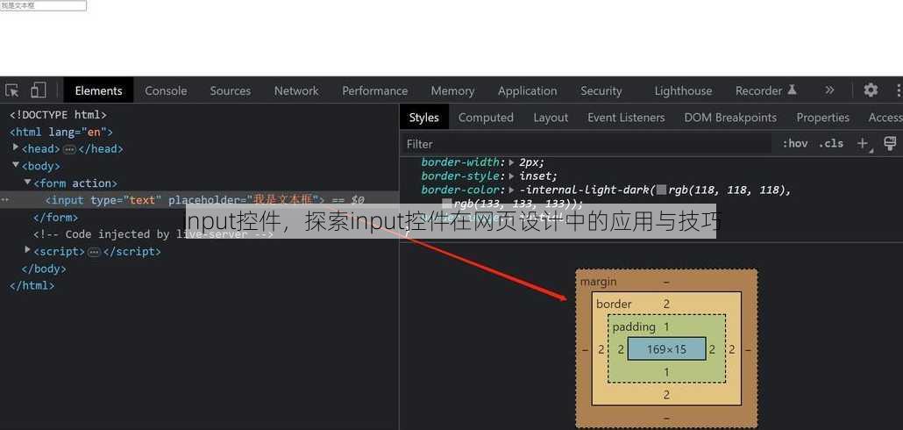
Task: Select the html lang="en" node
Action: (x=61, y=132)
